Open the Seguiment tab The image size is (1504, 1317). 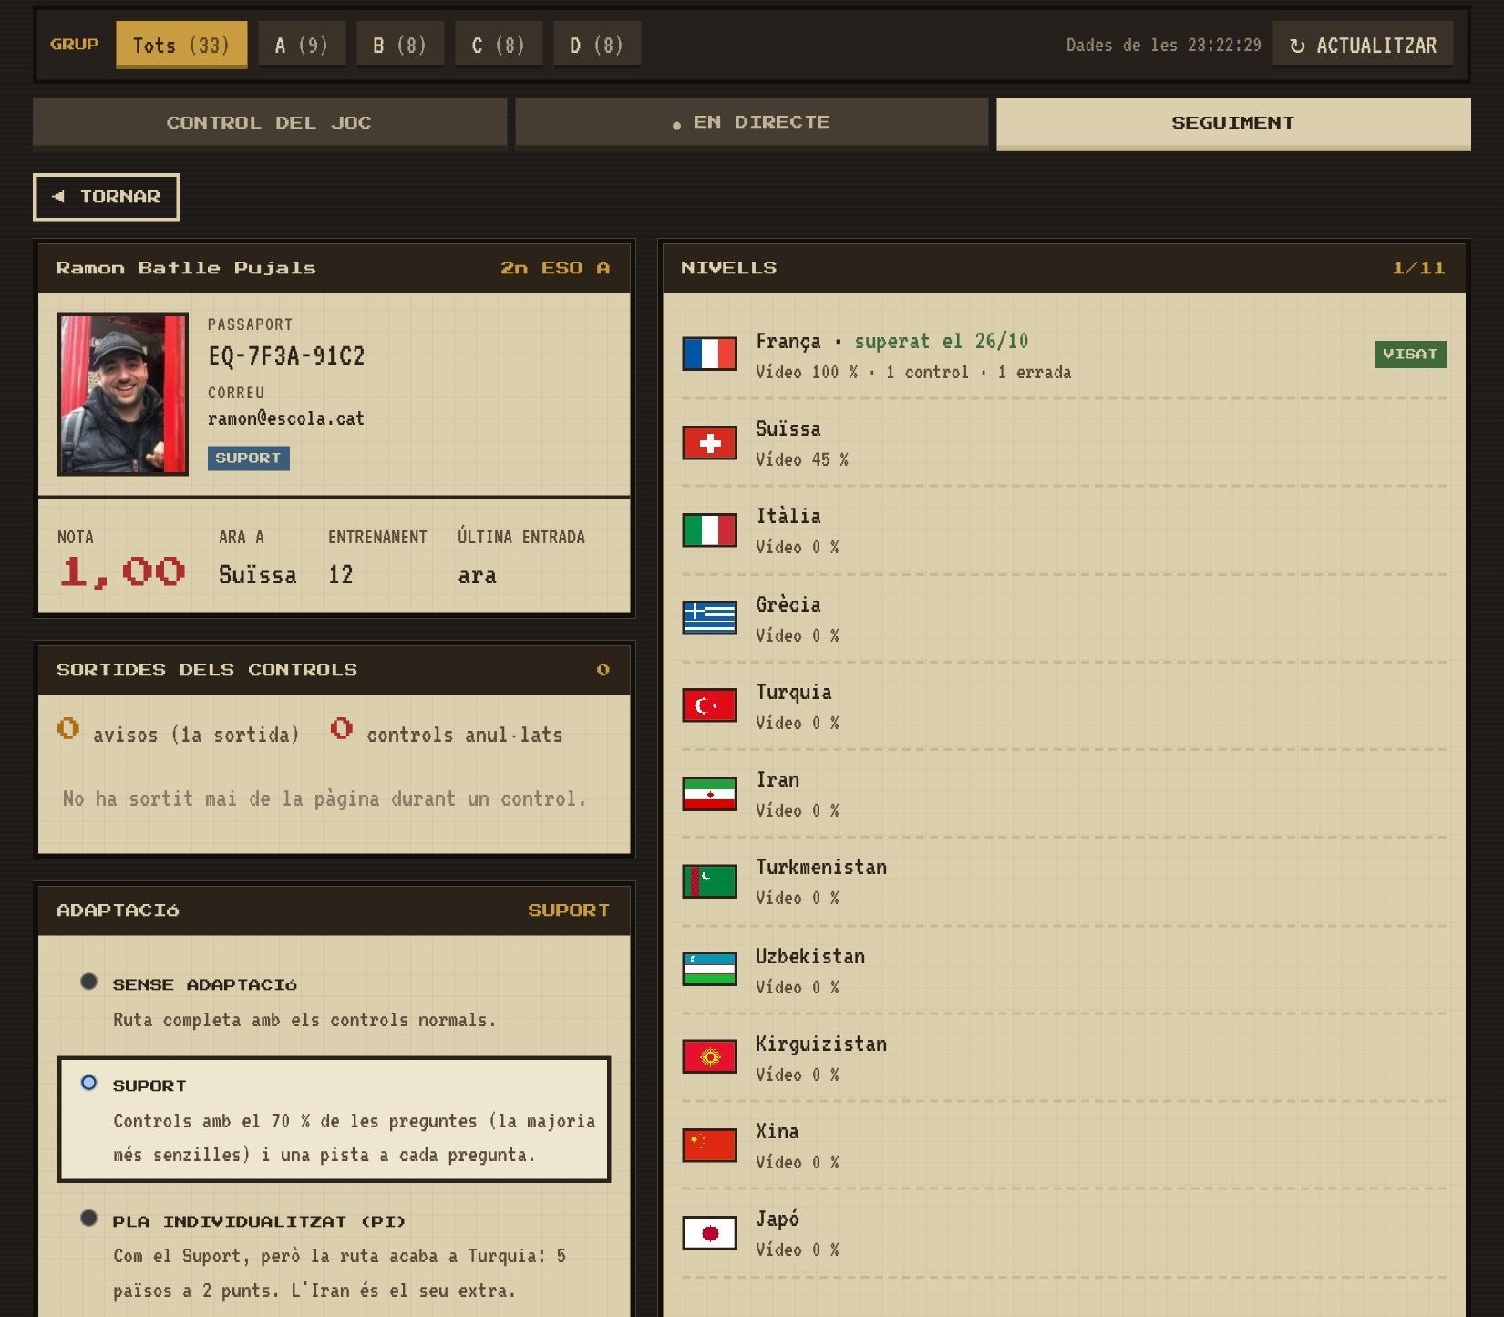(1233, 123)
